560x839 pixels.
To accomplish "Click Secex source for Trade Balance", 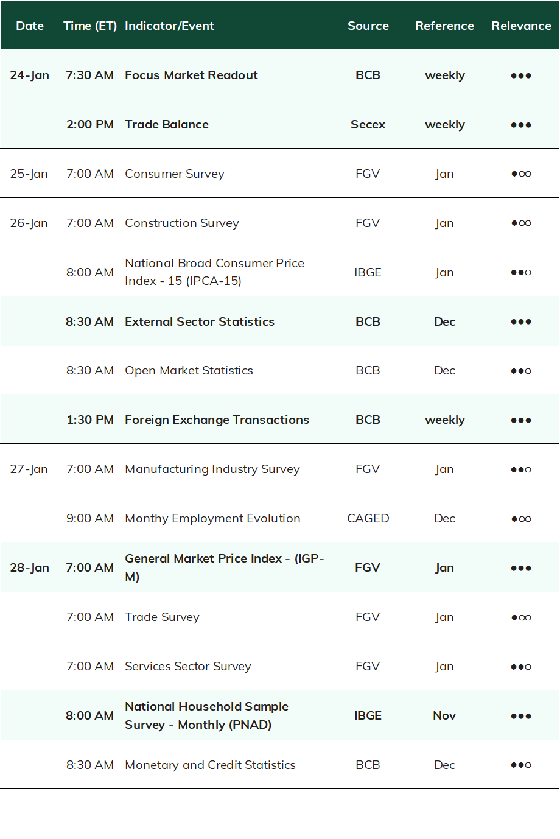I will (368, 124).
